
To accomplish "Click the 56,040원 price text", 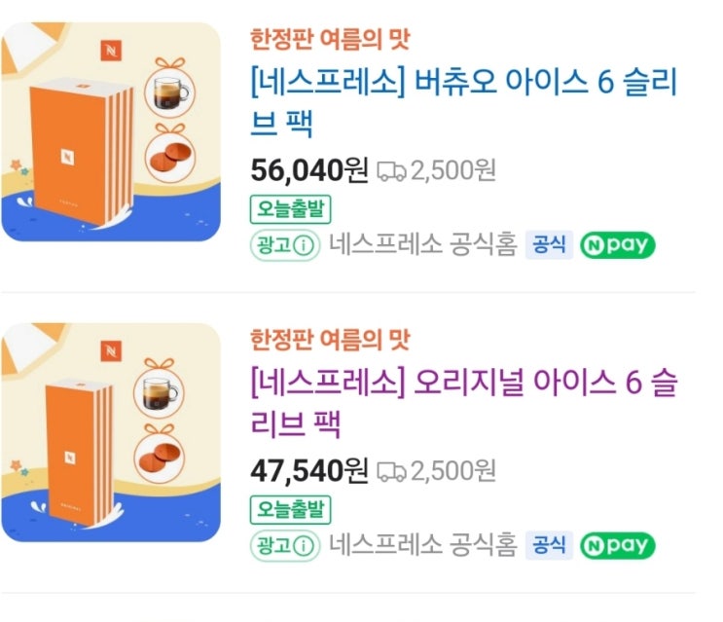I will click(309, 171).
